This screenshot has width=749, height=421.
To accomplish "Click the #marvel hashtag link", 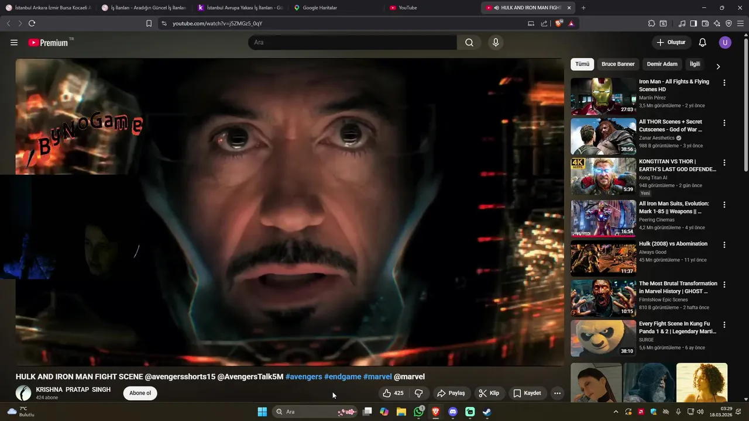I will tap(377, 377).
